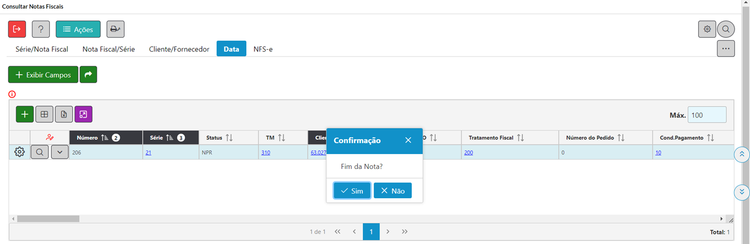
Task: Click the Máx. records input field
Action: pyautogui.click(x=707, y=115)
